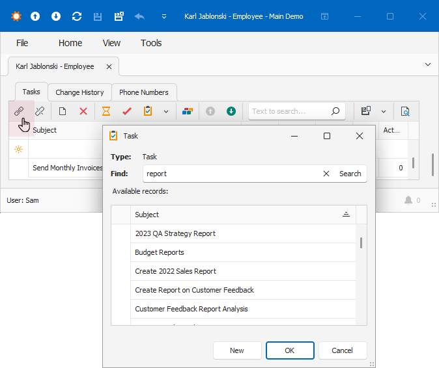Image resolution: width=439 pixels, height=368 pixels.
Task: Click the green down arrow in Tasks toolbar
Action: [x=231, y=111]
